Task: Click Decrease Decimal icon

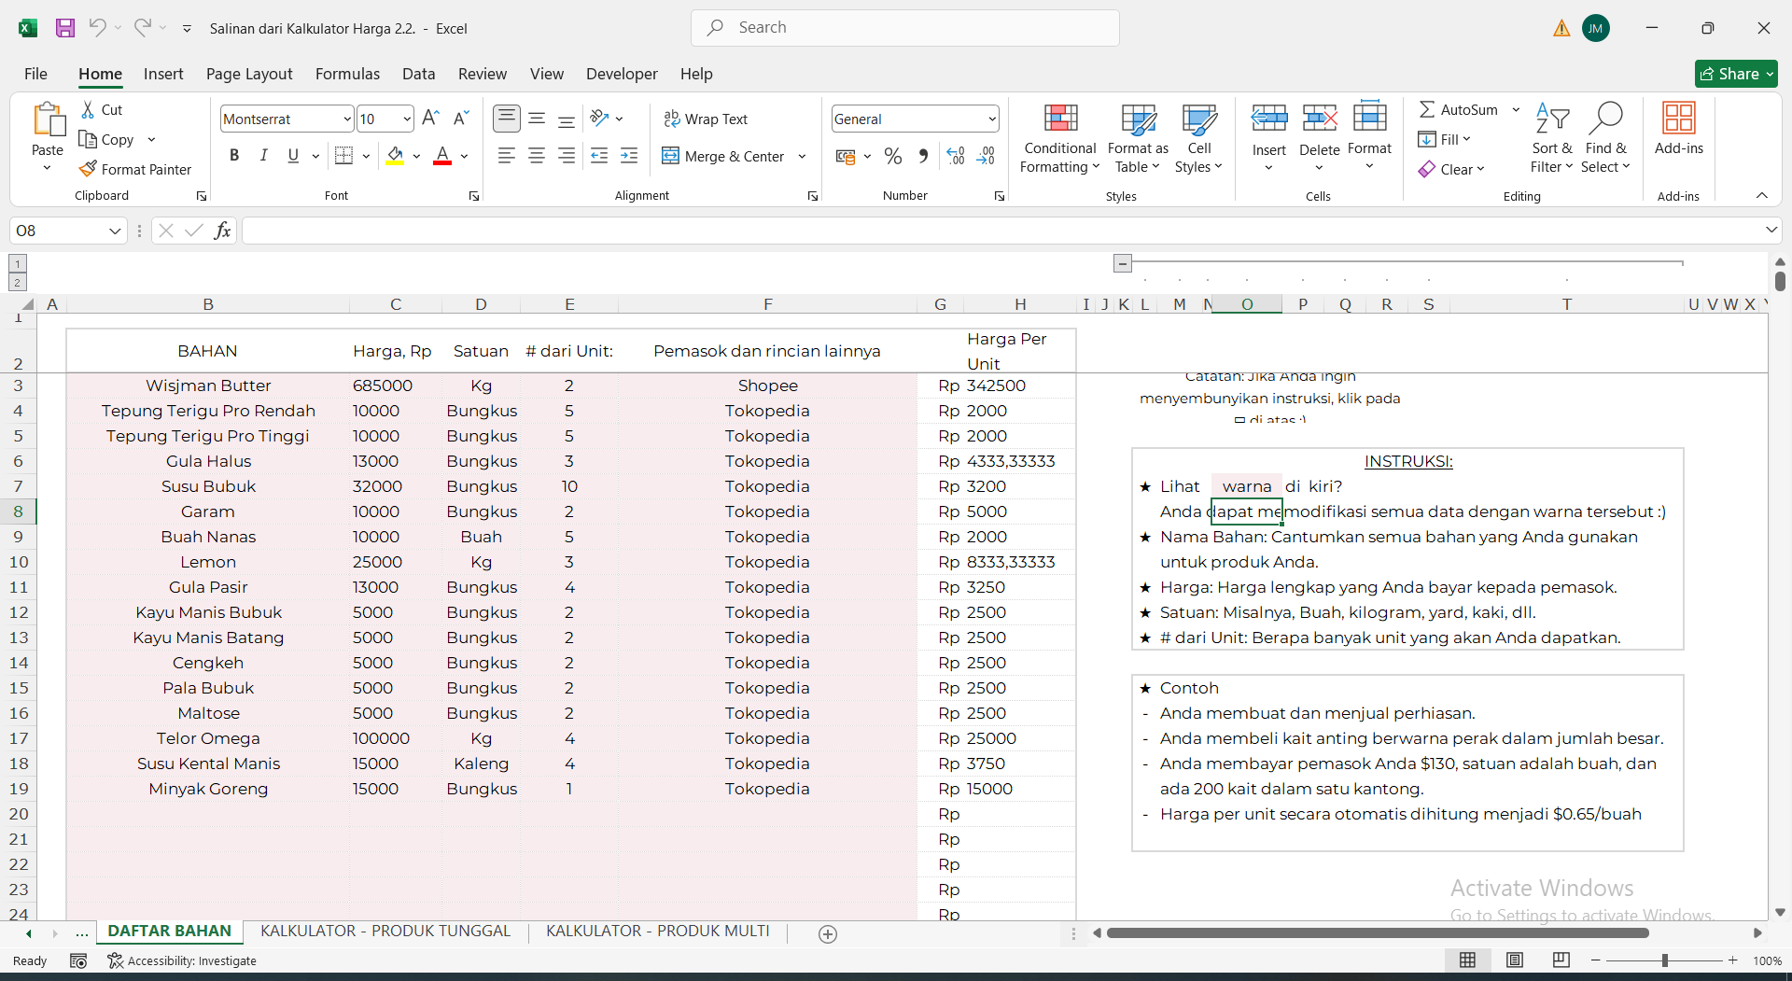Action: click(x=986, y=156)
